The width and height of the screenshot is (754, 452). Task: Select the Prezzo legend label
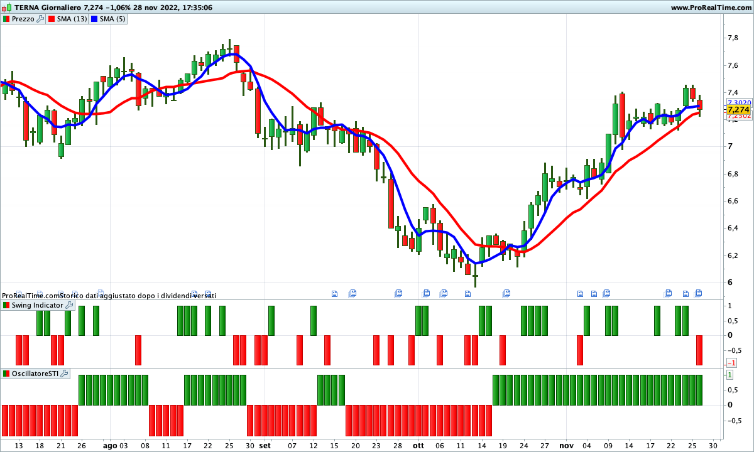(23, 19)
